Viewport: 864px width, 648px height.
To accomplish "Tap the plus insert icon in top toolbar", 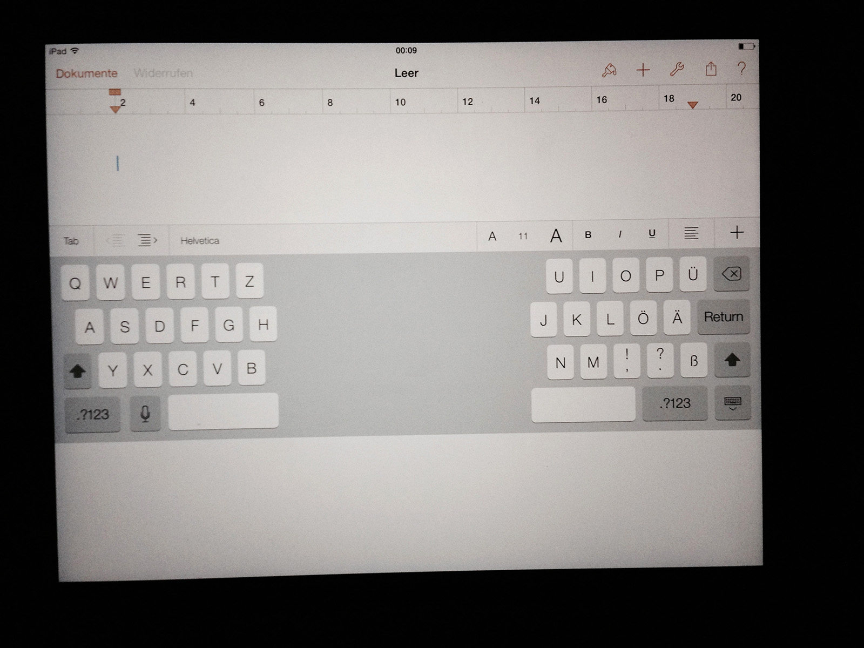I will [643, 70].
